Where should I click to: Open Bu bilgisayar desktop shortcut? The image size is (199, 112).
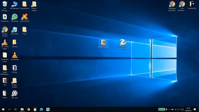tap(15, 5)
